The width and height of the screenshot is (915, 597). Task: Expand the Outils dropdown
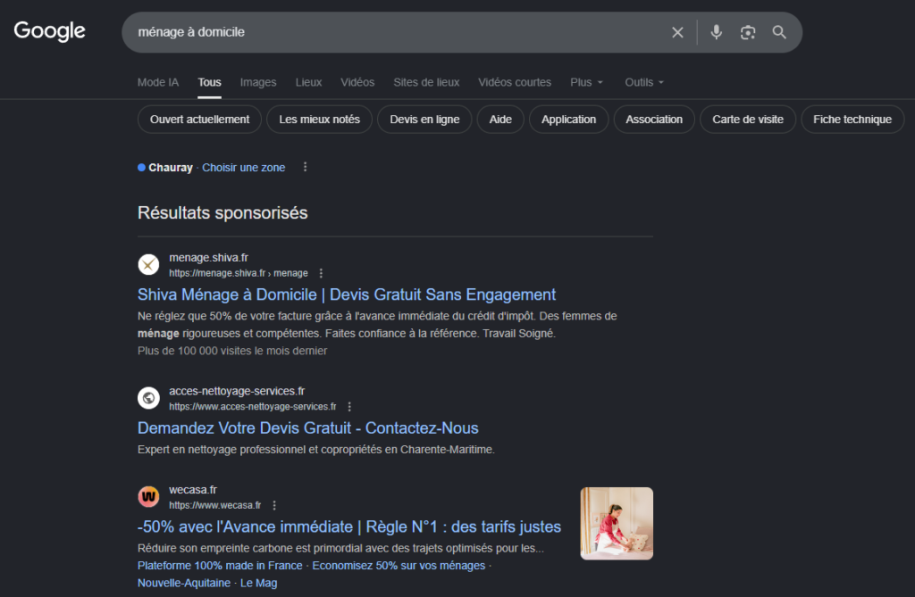(x=644, y=82)
